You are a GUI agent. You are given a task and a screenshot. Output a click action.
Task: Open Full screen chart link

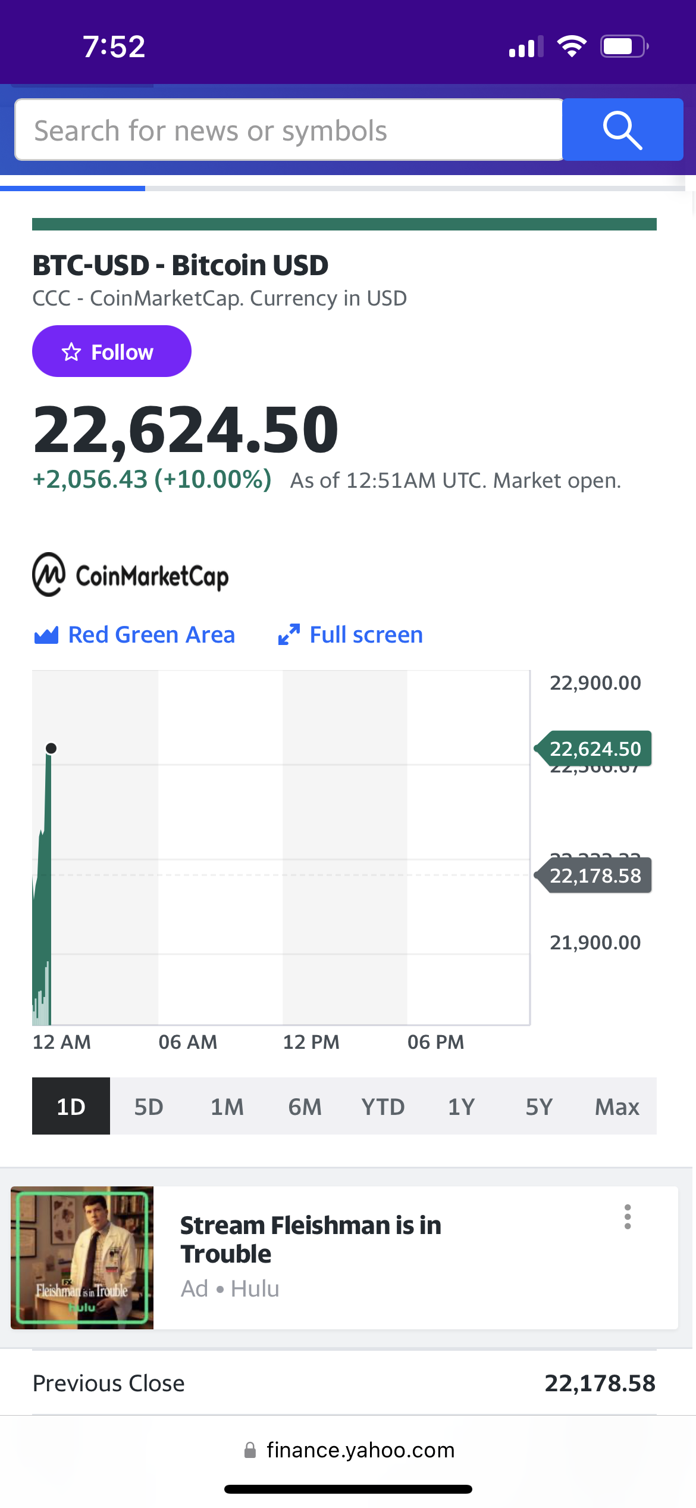point(366,635)
